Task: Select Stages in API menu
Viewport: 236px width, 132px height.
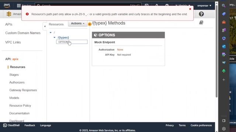Action: [x=14, y=75]
